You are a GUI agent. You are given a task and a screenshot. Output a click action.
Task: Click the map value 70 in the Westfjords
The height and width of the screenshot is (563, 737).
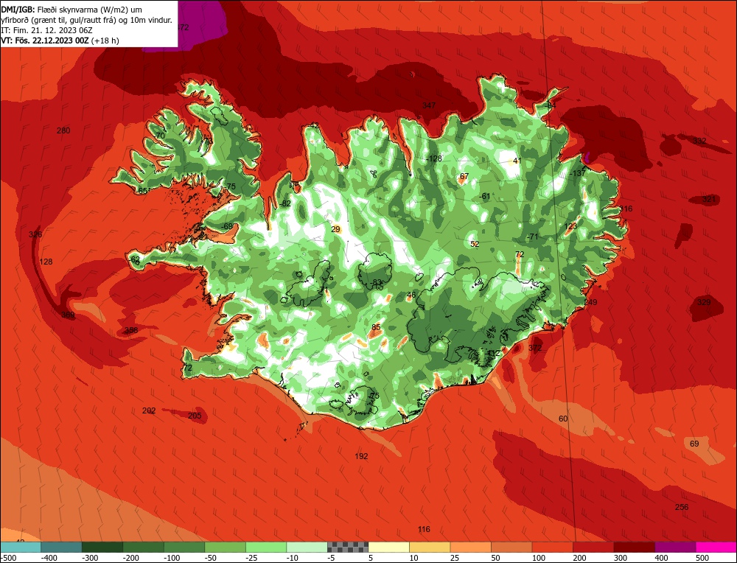pyautogui.click(x=160, y=136)
